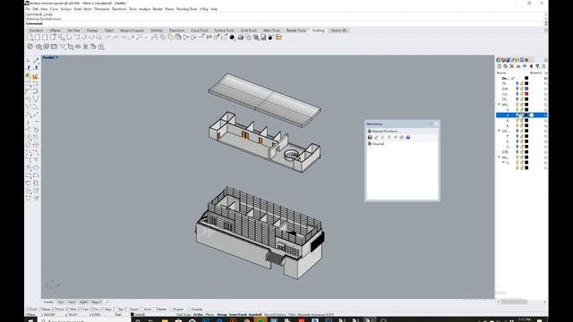Change the black swatch of the De layer
This screenshot has width=573, height=322.
tap(526, 78)
